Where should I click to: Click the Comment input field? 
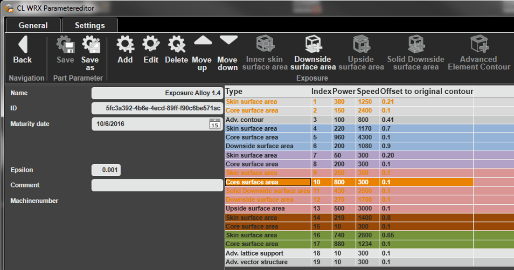coord(157,185)
